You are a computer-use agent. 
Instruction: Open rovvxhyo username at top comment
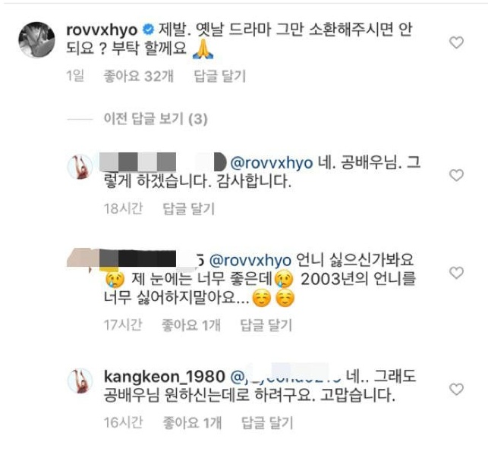coord(102,30)
